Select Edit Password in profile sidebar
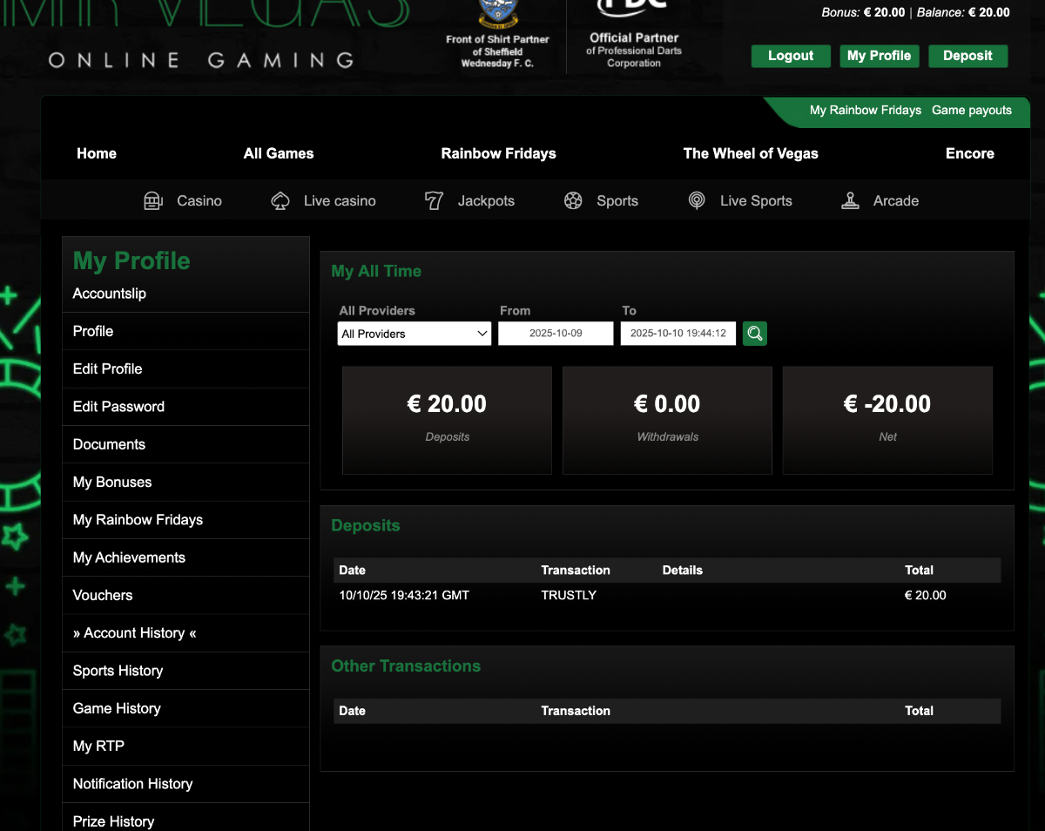Screen dimensions: 1045x831 118,407
